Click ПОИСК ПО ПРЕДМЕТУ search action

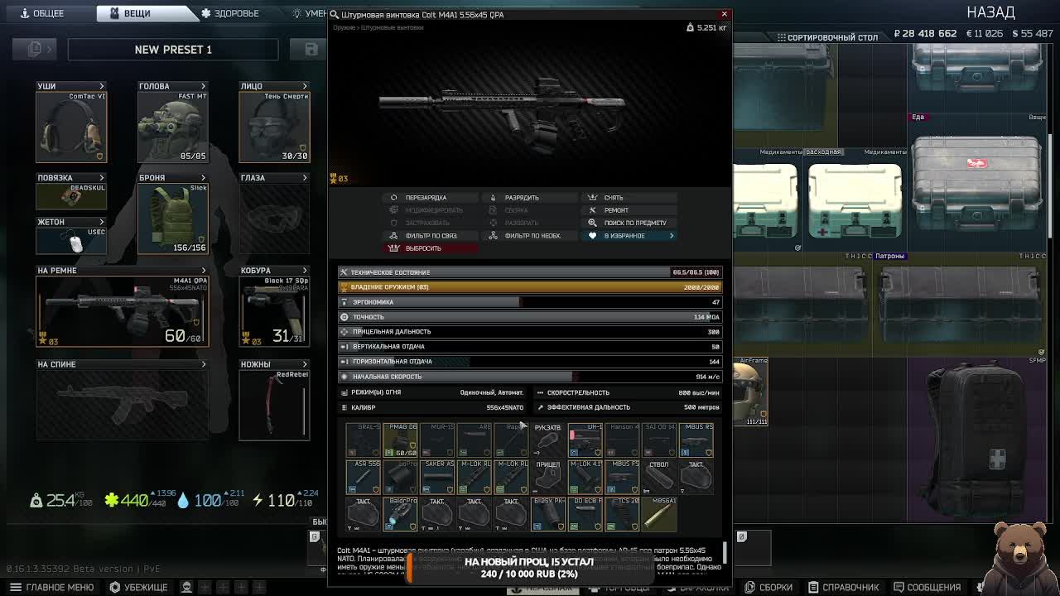628,223
